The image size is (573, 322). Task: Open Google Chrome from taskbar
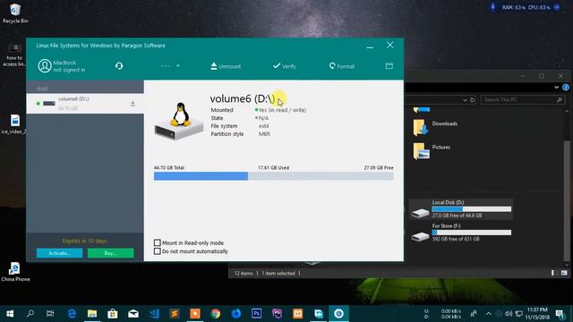(x=216, y=314)
